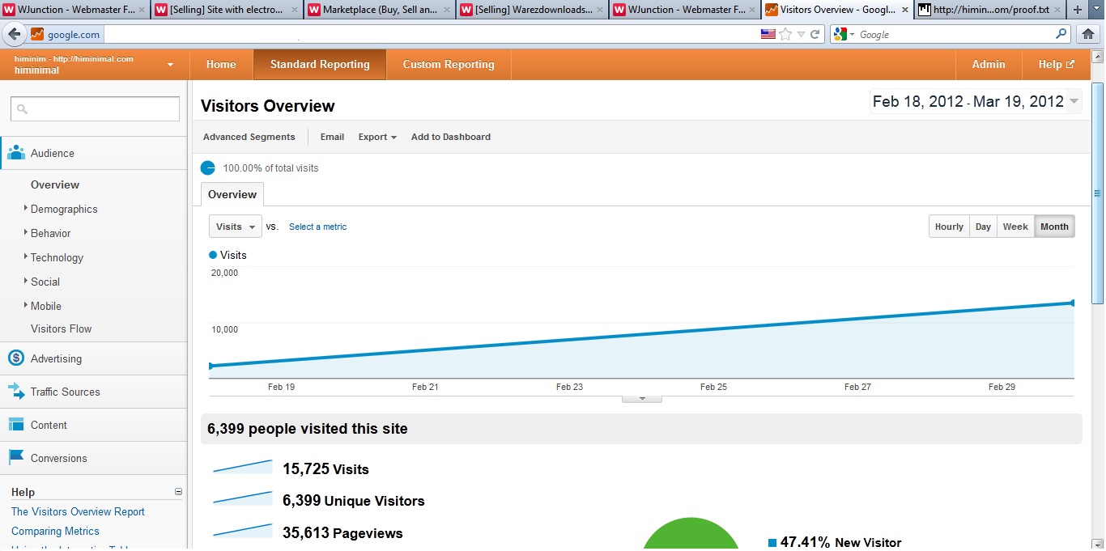Open the Conversions flag icon
This screenshot has width=1106, height=551.
click(x=16, y=458)
